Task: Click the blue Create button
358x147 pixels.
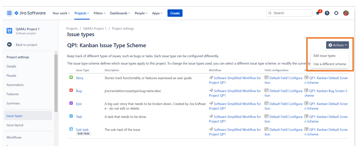Action: [x=175, y=13]
